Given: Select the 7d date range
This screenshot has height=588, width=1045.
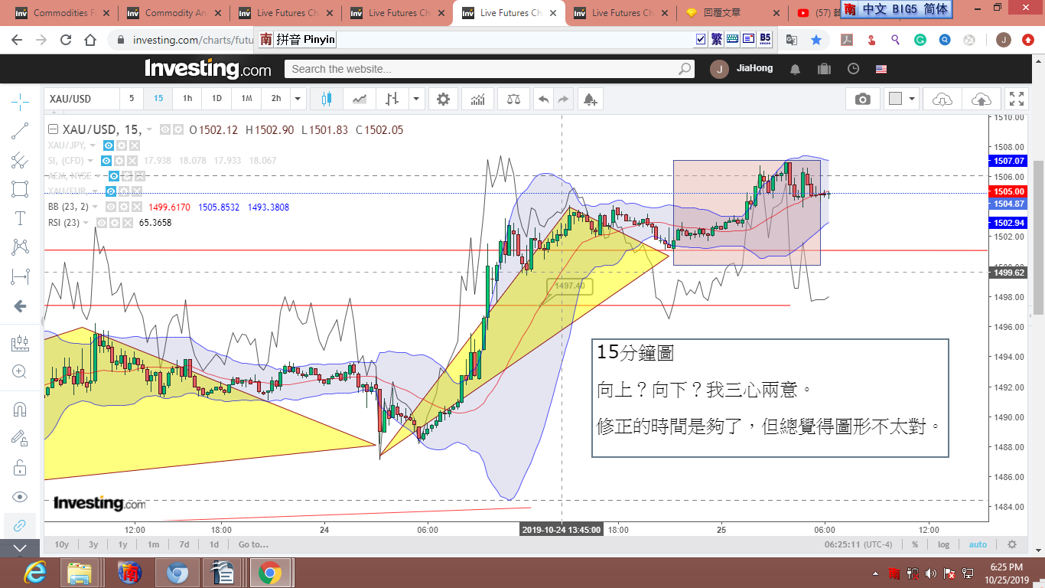Looking at the screenshot, I should 184,544.
